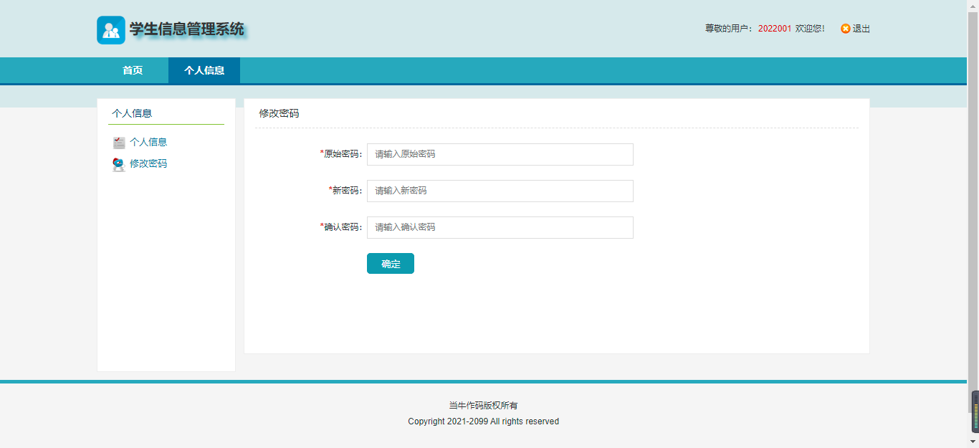Viewport: 979px width, 448px height.
Task: Click the 个人信息 sidebar checklist icon
Action: click(x=119, y=143)
